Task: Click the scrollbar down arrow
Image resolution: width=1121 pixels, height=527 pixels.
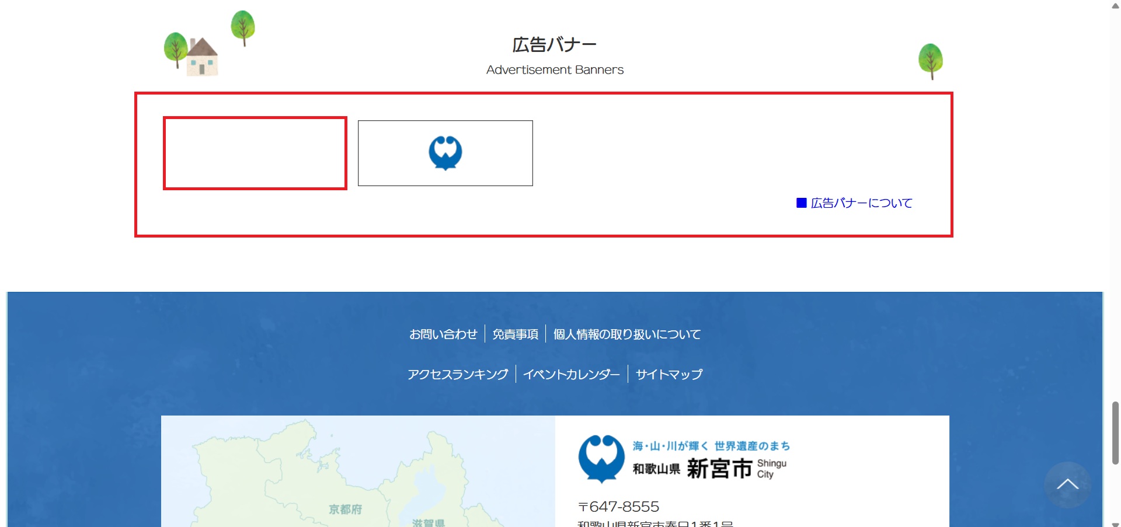Action: click(1115, 523)
